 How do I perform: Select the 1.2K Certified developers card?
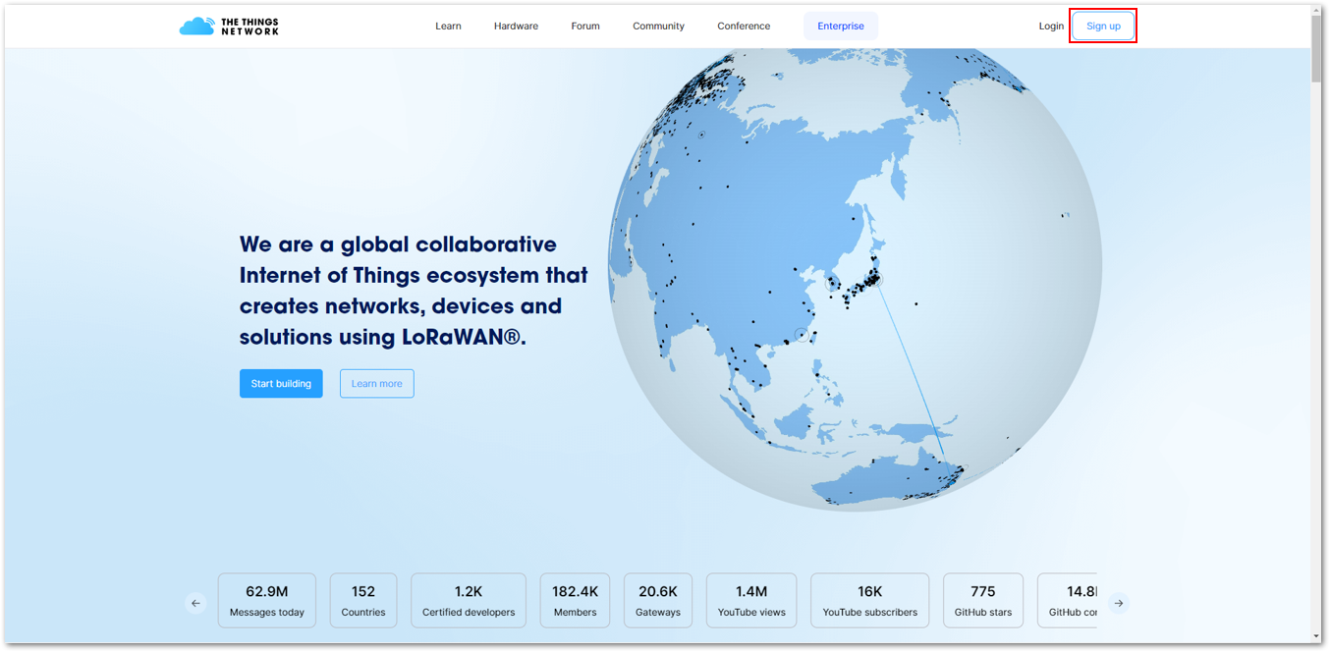(469, 601)
